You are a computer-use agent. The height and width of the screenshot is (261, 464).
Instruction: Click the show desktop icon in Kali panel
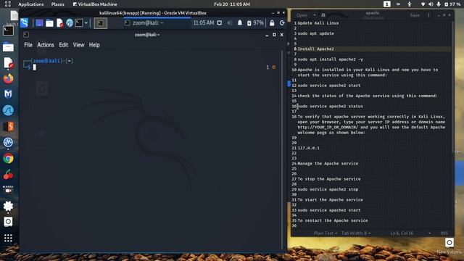point(39,22)
